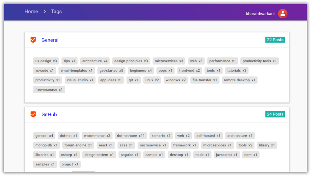Select the xamarin x2 tag

(x=161, y=136)
